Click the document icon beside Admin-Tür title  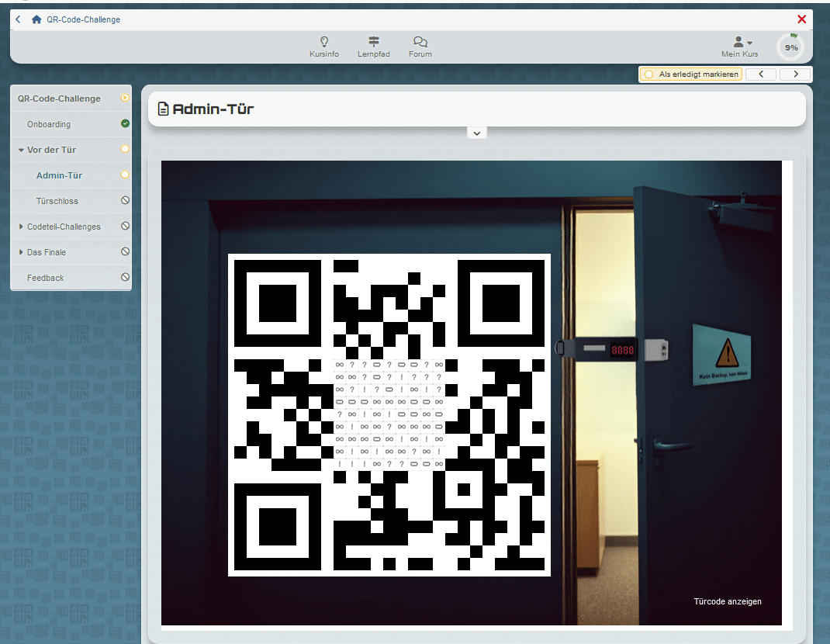164,109
